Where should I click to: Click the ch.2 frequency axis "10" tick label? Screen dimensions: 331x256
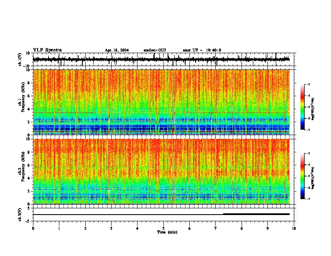(x=28, y=139)
